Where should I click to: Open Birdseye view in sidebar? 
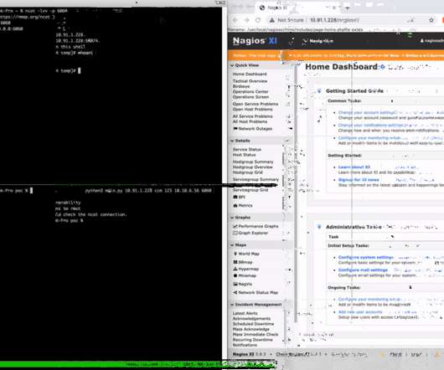coord(241,86)
